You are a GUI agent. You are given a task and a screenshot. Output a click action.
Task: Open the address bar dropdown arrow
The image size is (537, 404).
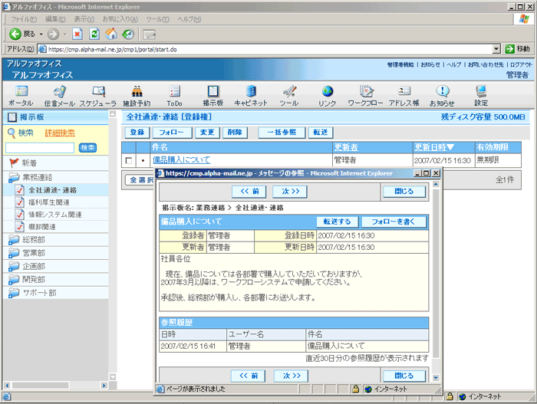(496, 49)
